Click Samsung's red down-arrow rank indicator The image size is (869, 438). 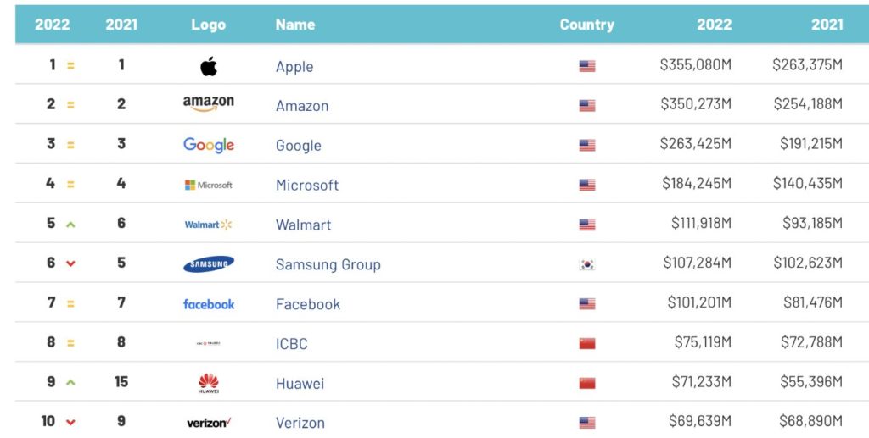pyautogui.click(x=71, y=264)
